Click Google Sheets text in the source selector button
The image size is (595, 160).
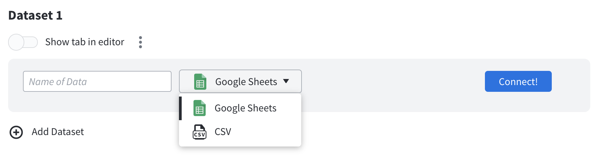coord(246,82)
